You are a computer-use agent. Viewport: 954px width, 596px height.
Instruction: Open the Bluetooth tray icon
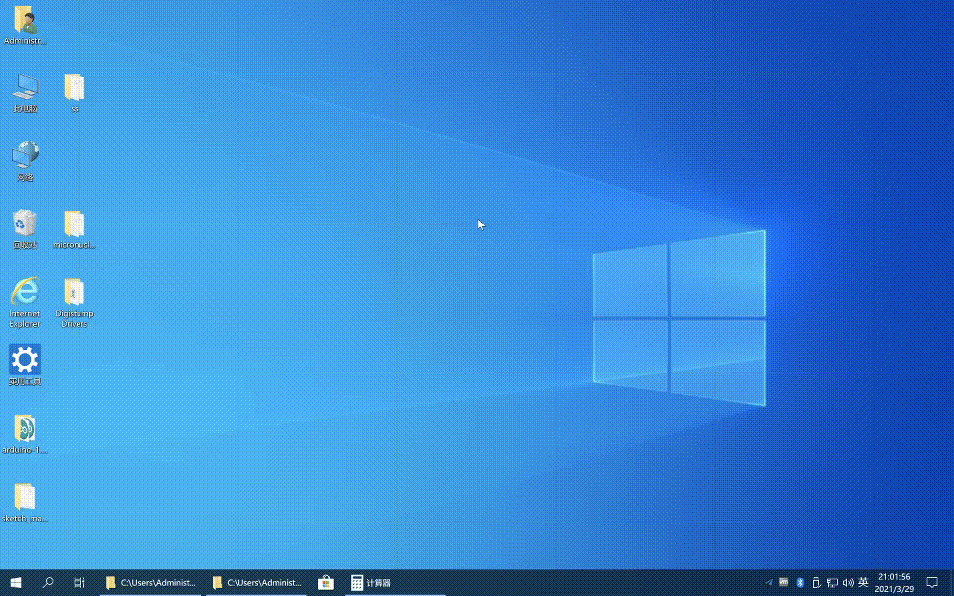[800, 583]
